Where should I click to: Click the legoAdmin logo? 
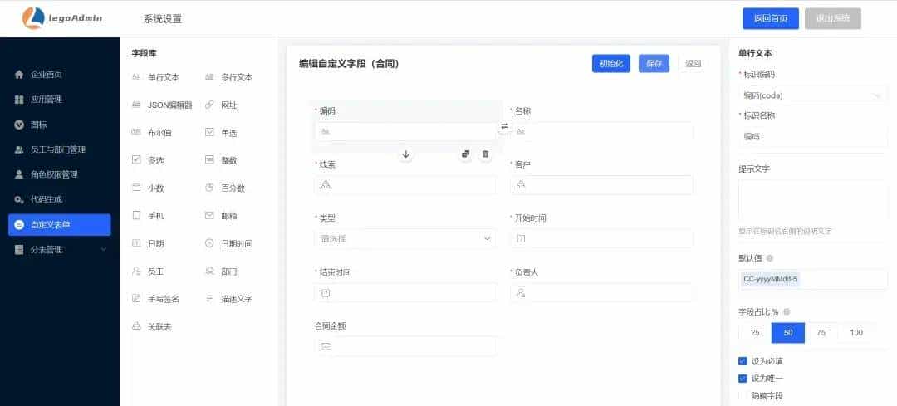click(x=62, y=17)
